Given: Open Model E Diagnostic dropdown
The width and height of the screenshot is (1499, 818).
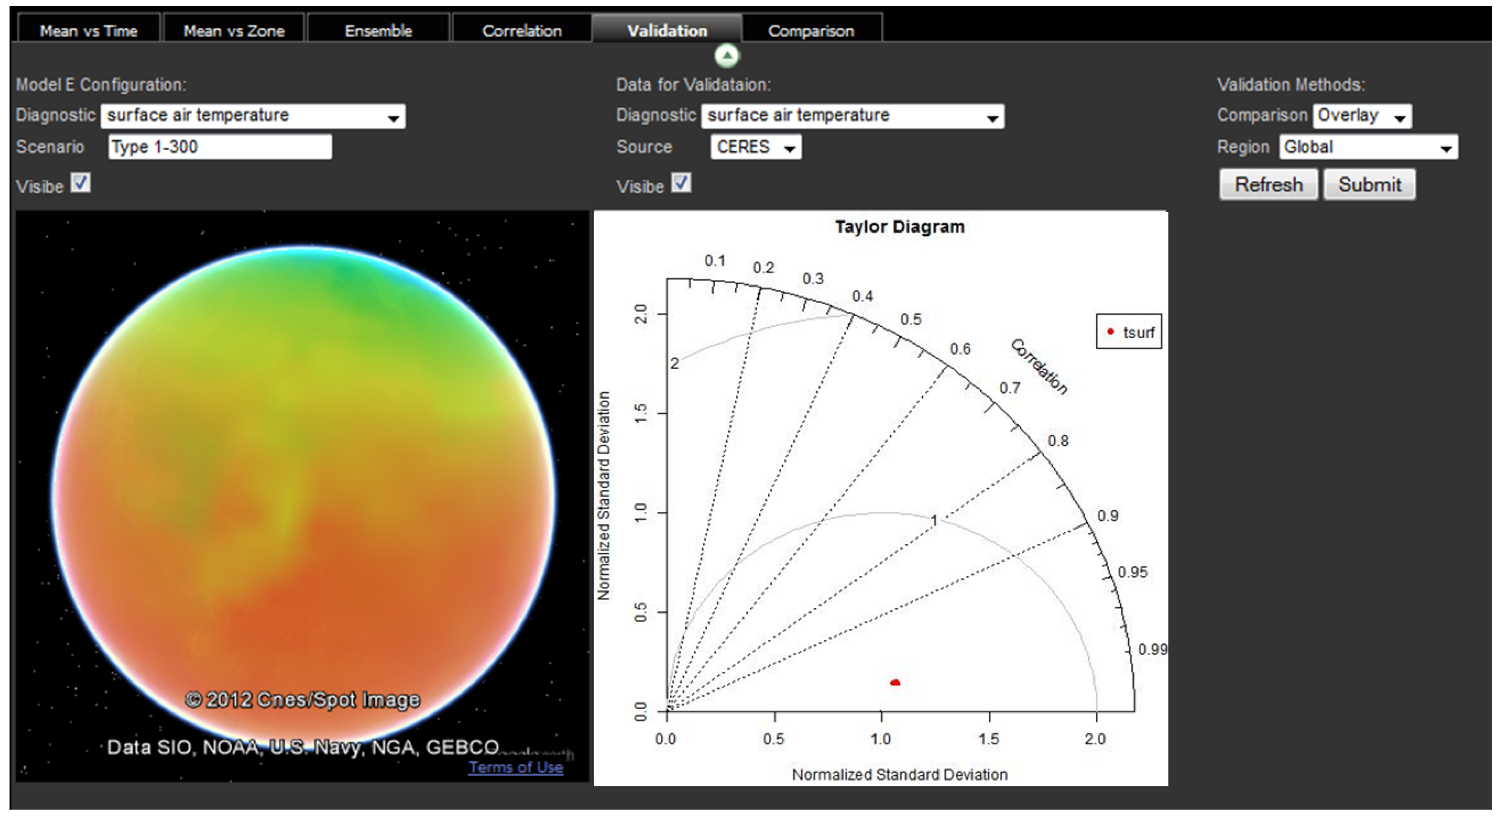Looking at the screenshot, I should coord(252,116).
